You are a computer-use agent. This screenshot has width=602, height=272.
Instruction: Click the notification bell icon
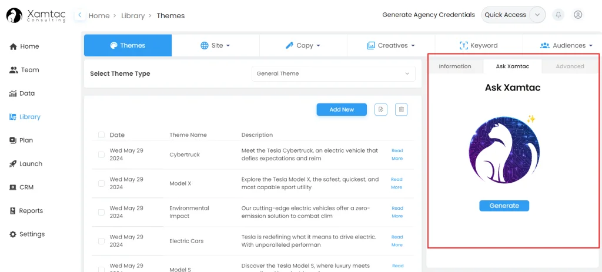click(x=558, y=15)
